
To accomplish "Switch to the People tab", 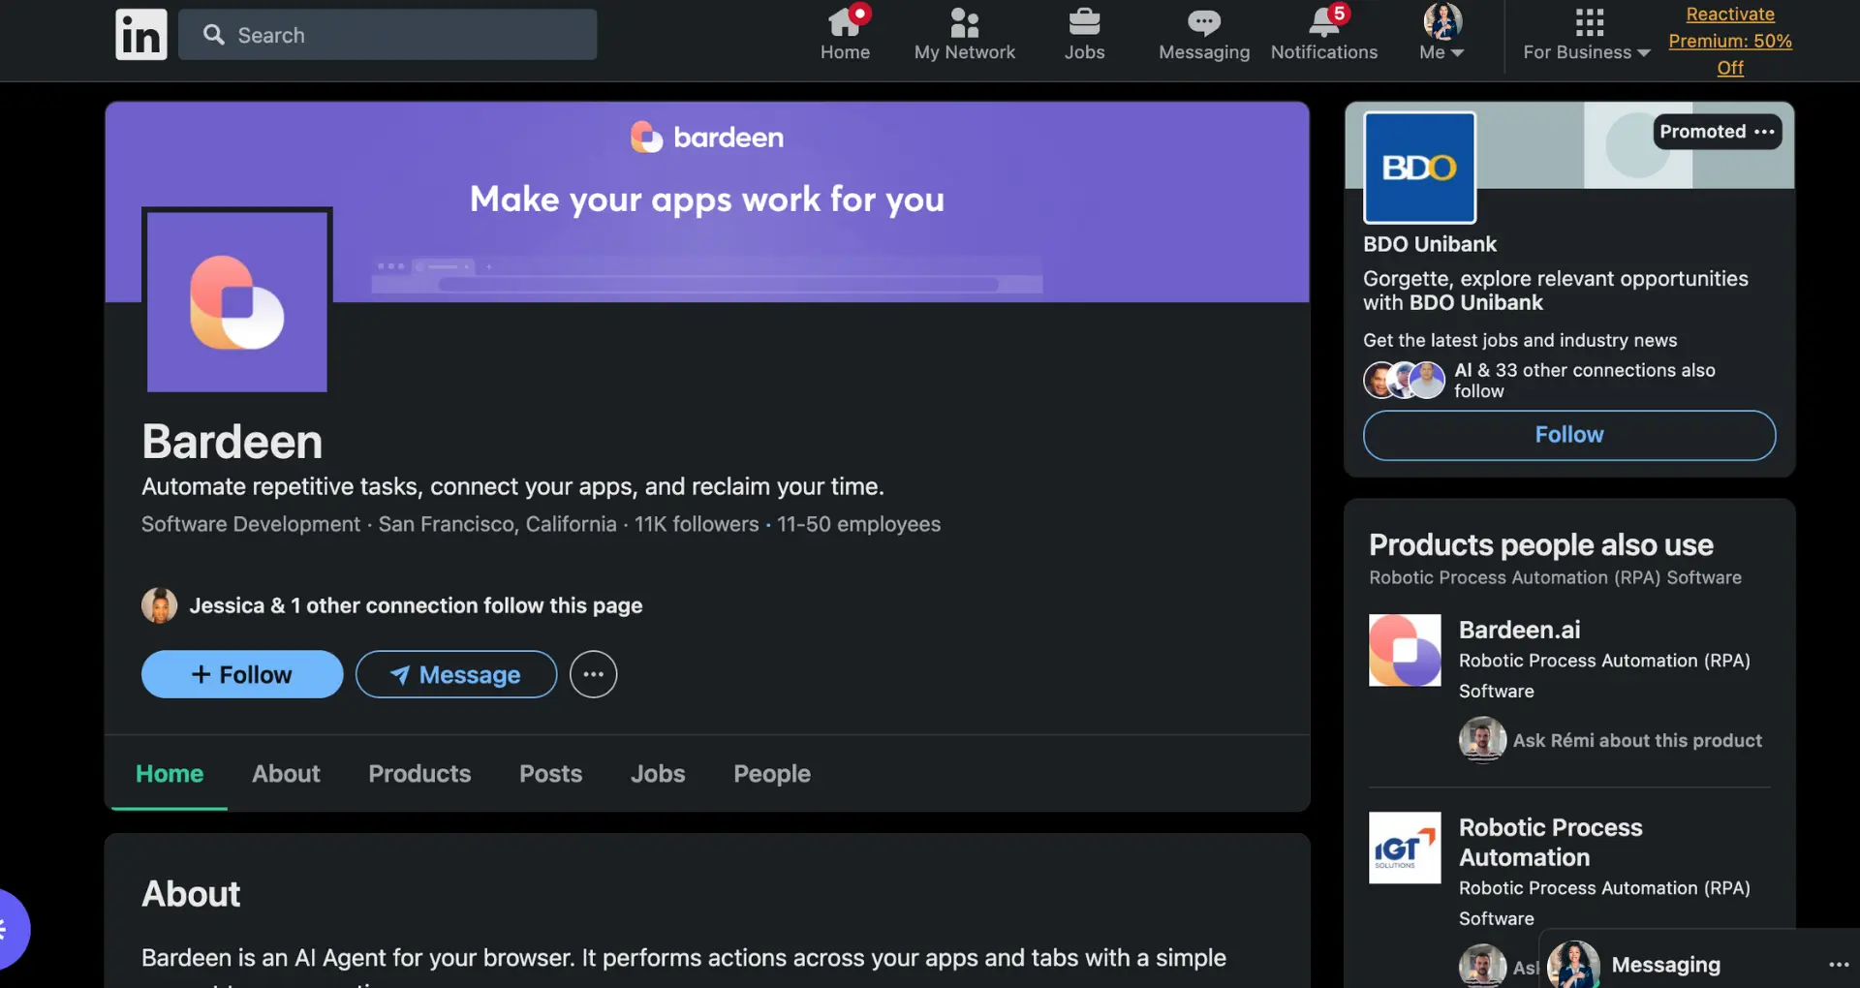I will 772,774.
